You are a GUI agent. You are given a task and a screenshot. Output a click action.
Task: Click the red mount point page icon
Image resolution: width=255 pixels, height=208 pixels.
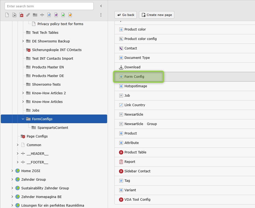point(21,15)
